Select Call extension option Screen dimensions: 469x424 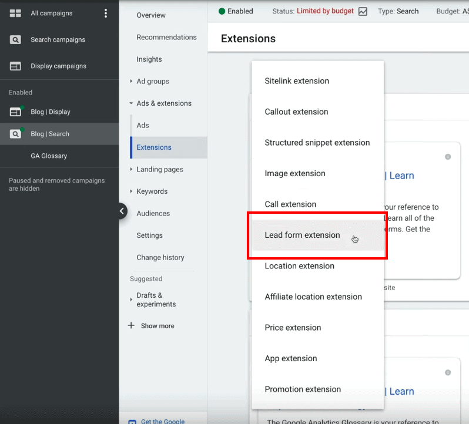tap(317, 204)
